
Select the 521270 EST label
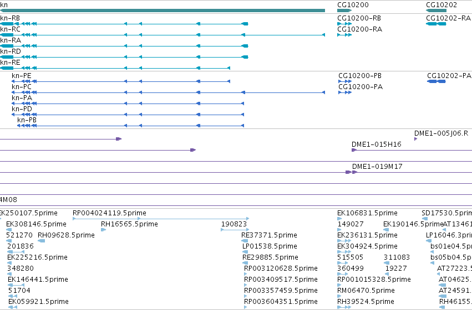pyautogui.click(x=19, y=235)
